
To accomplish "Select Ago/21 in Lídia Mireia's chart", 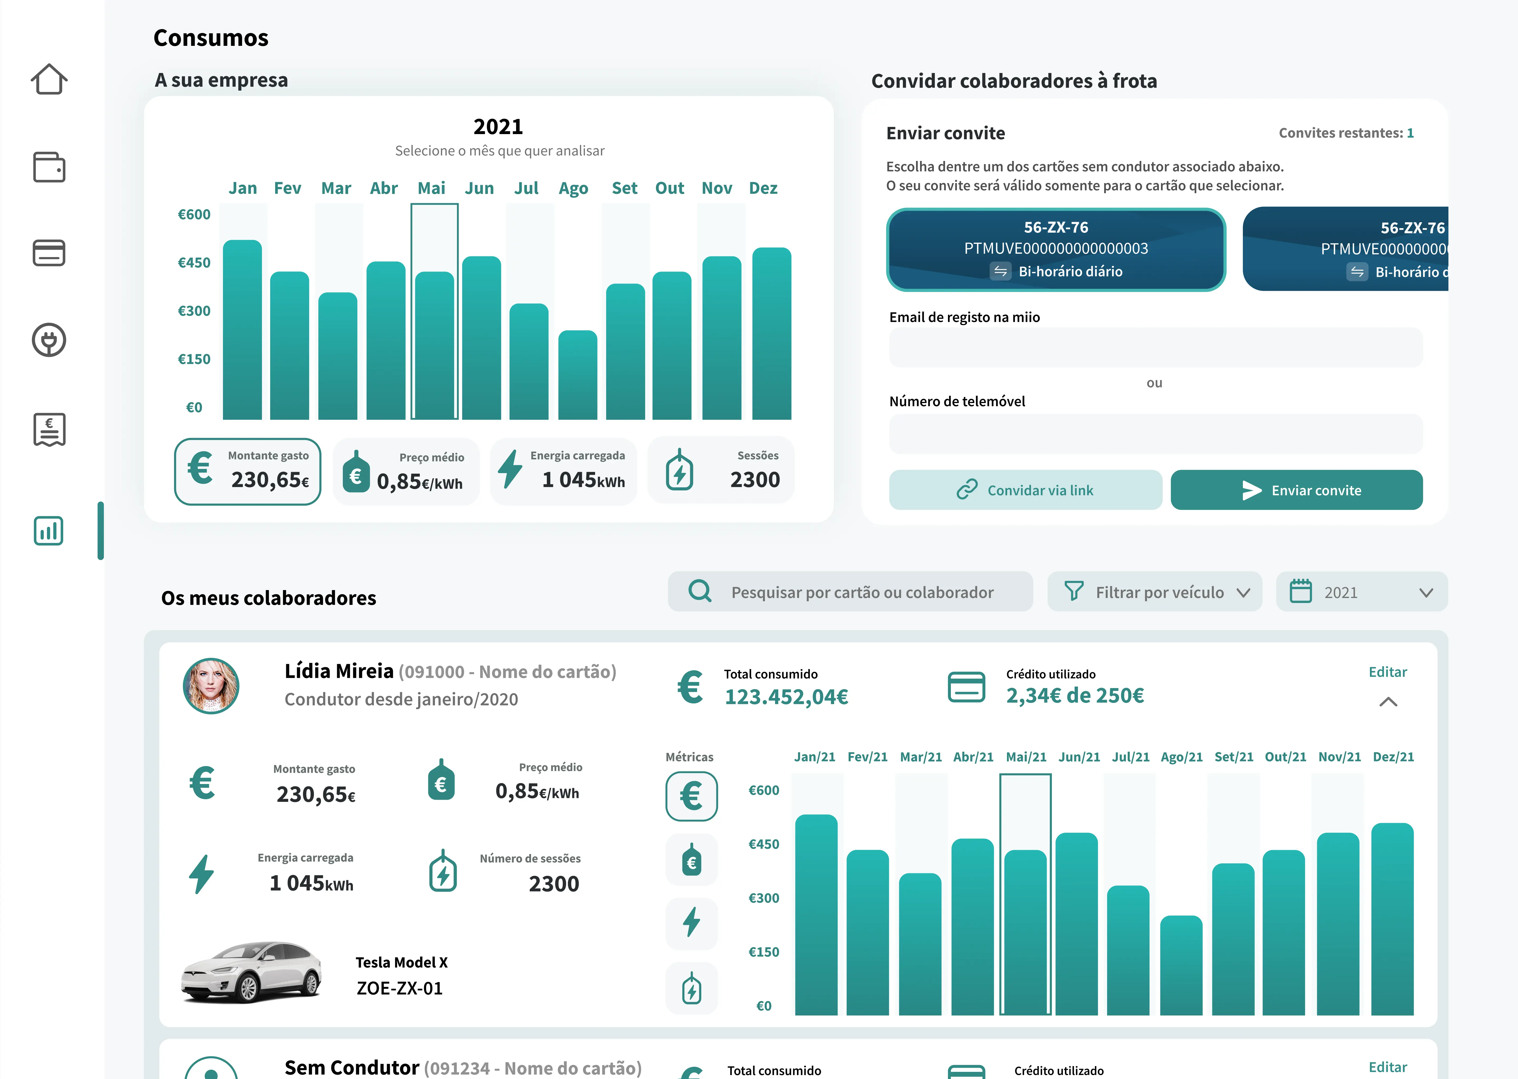I will [1181, 757].
